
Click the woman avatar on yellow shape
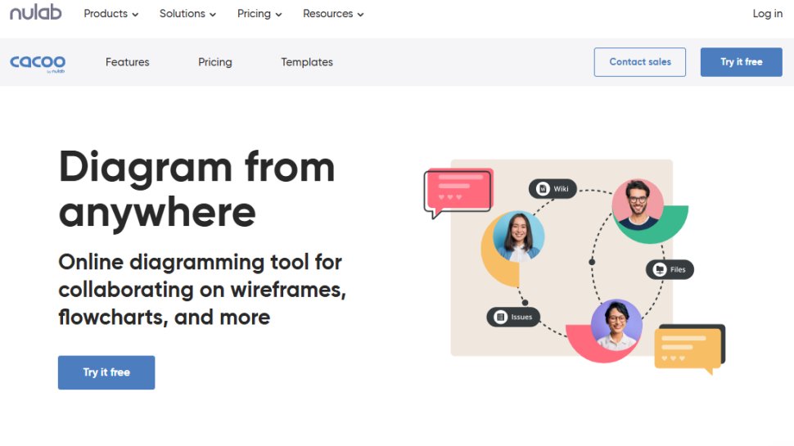point(518,237)
